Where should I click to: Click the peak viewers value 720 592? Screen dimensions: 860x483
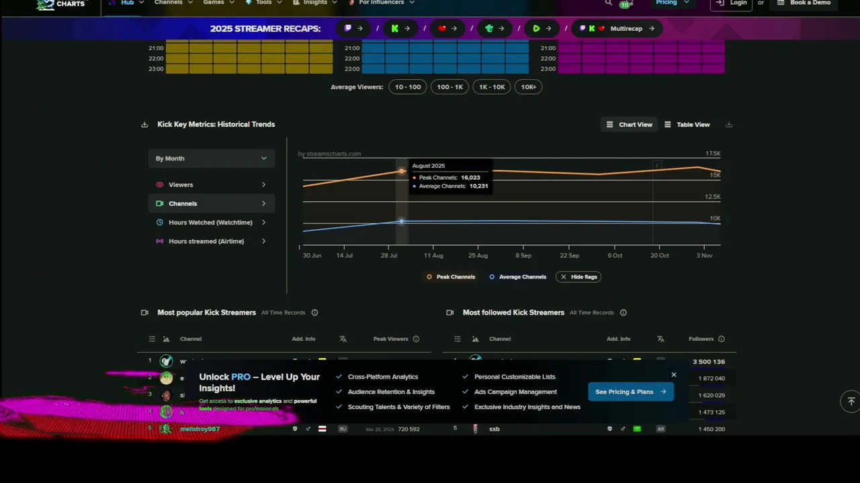pos(408,429)
